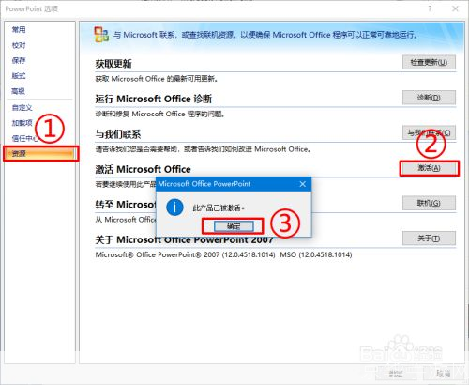Click the blue information icon in dialog

(174, 208)
